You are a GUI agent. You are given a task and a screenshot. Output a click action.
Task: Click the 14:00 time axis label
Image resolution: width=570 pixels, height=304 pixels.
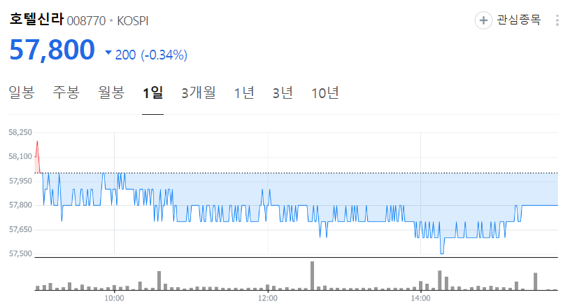coord(420,298)
